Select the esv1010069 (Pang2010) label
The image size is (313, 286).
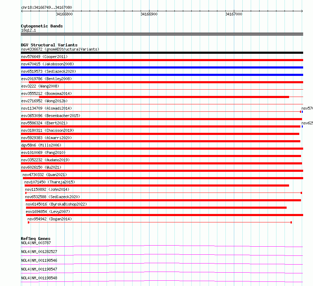43,152
